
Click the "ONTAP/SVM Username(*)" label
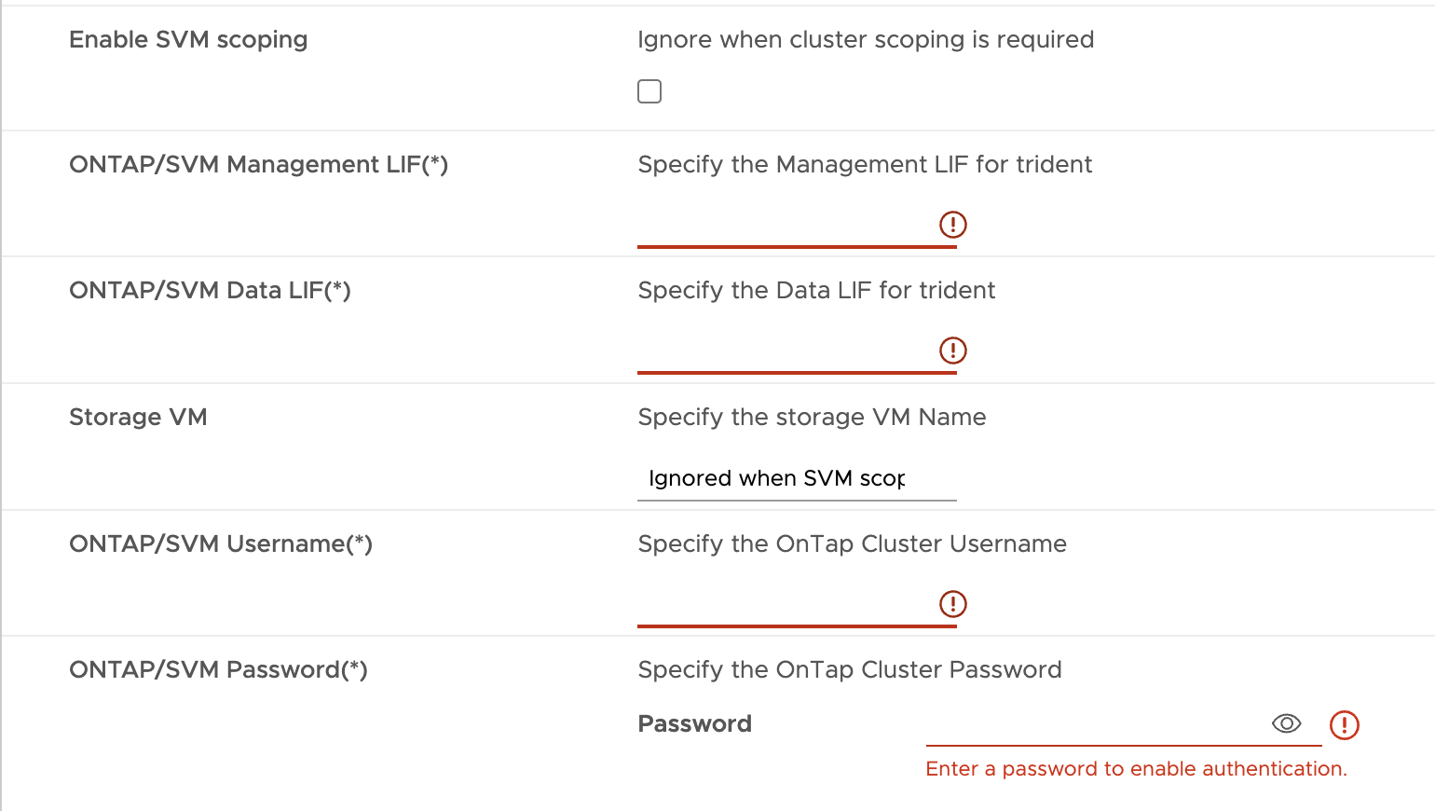221,544
